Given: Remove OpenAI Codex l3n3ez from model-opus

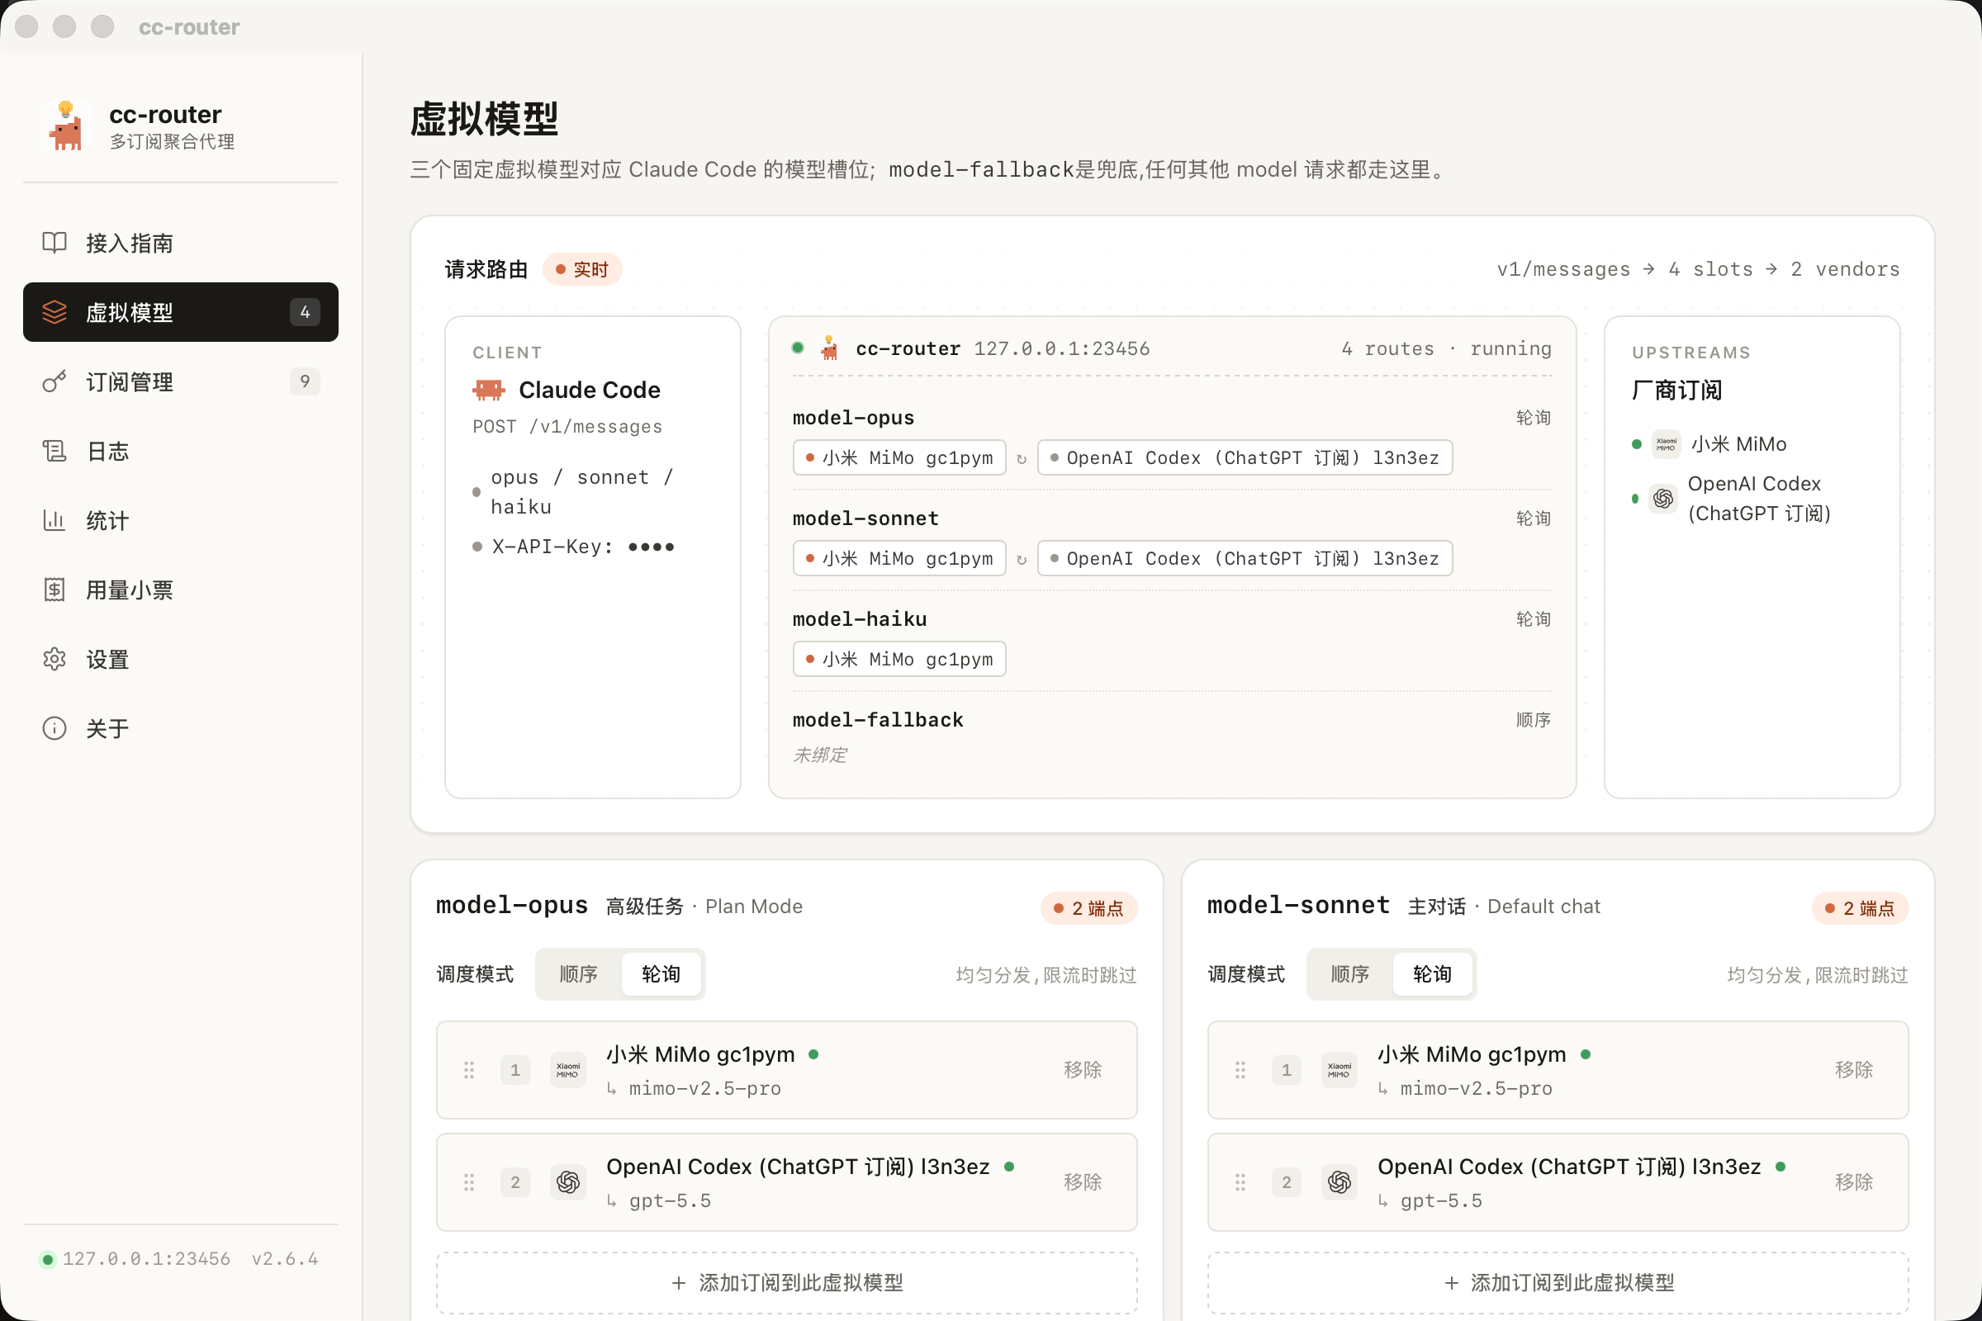Looking at the screenshot, I should (1082, 1182).
